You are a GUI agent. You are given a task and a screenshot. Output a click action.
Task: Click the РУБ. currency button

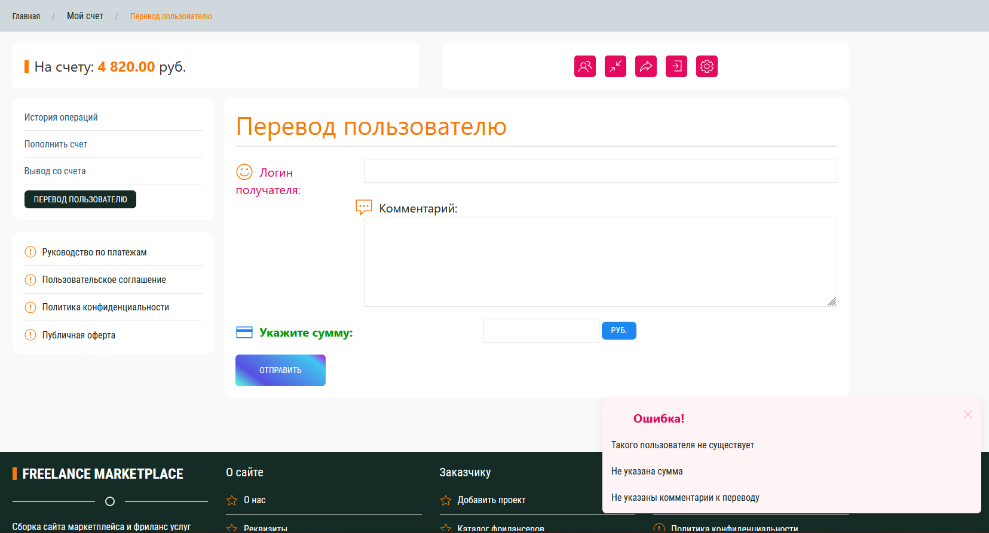[x=618, y=331]
